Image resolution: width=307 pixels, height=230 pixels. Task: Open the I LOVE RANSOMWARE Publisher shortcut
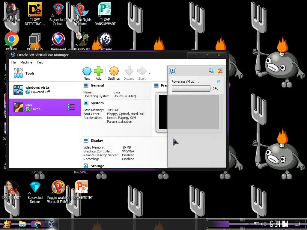point(105,14)
